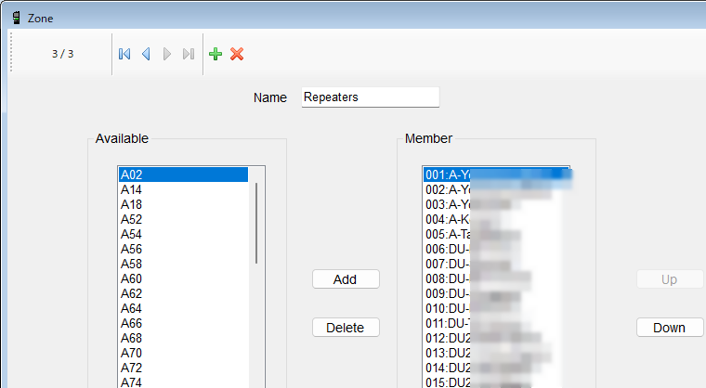Add a new zone with green plus

coord(216,55)
